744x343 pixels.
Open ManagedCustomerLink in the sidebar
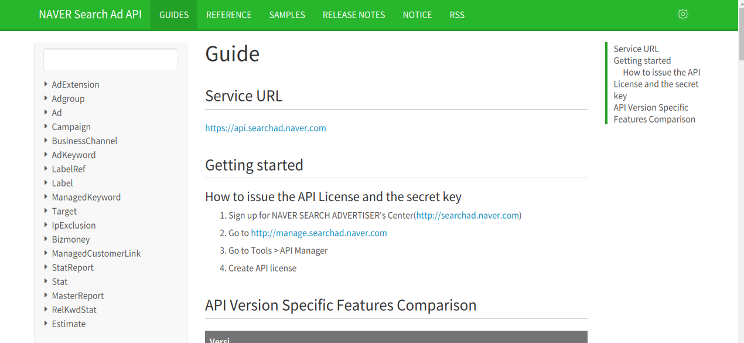coord(96,253)
